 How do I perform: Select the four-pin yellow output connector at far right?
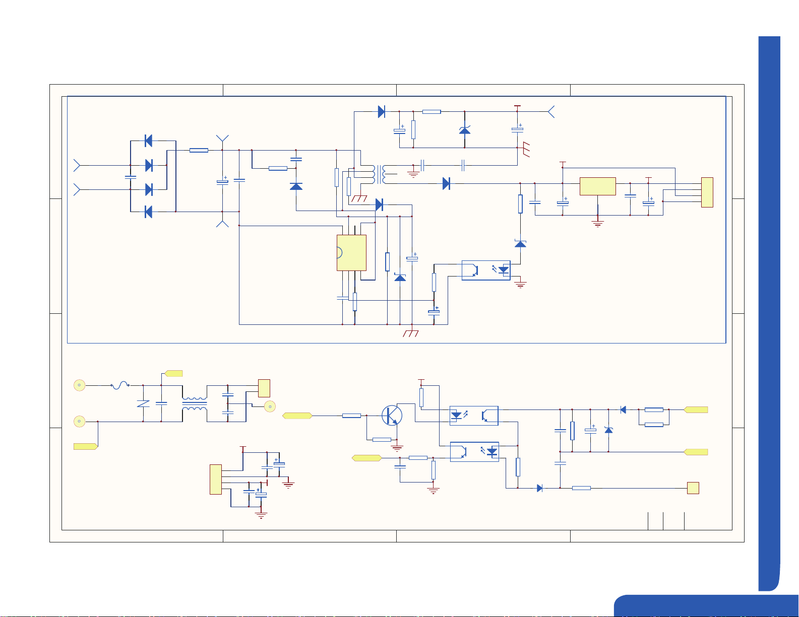click(707, 192)
